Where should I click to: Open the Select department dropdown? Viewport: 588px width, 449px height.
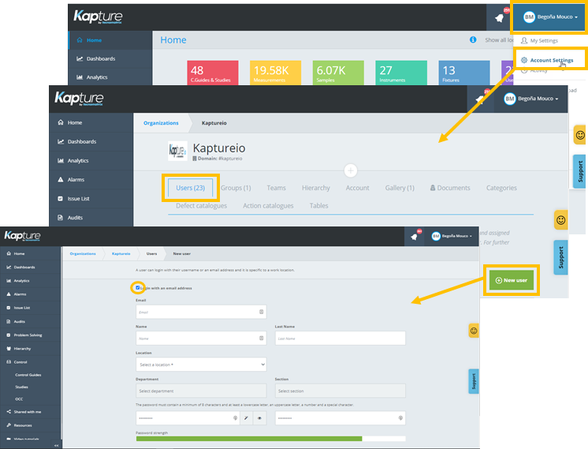click(201, 391)
